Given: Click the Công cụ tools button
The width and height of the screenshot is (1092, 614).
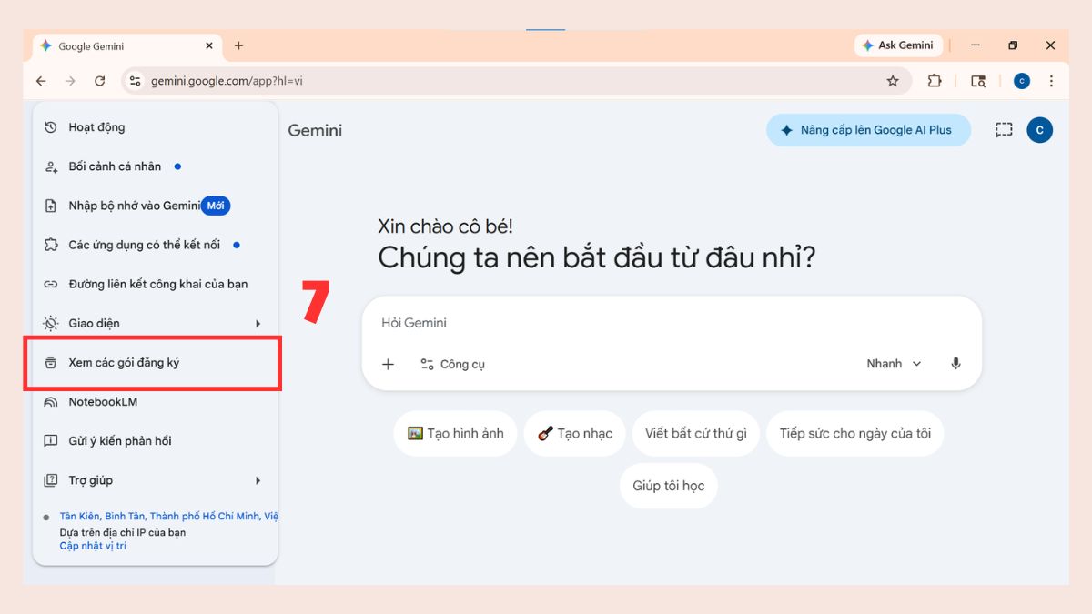Looking at the screenshot, I should (x=452, y=364).
